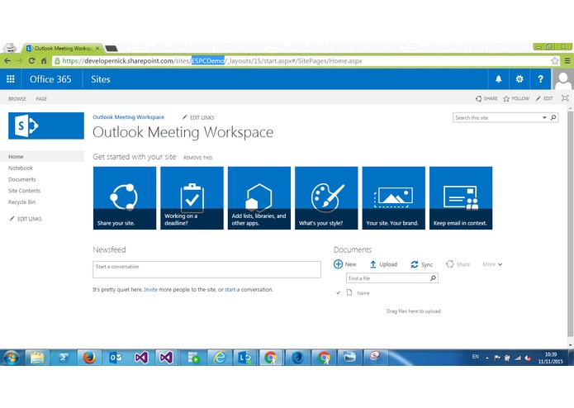Show hidden tray icons arrow

pos(487,358)
